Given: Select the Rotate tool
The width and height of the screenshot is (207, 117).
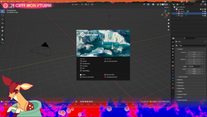Looking at the screenshot, I should pos(3,23).
